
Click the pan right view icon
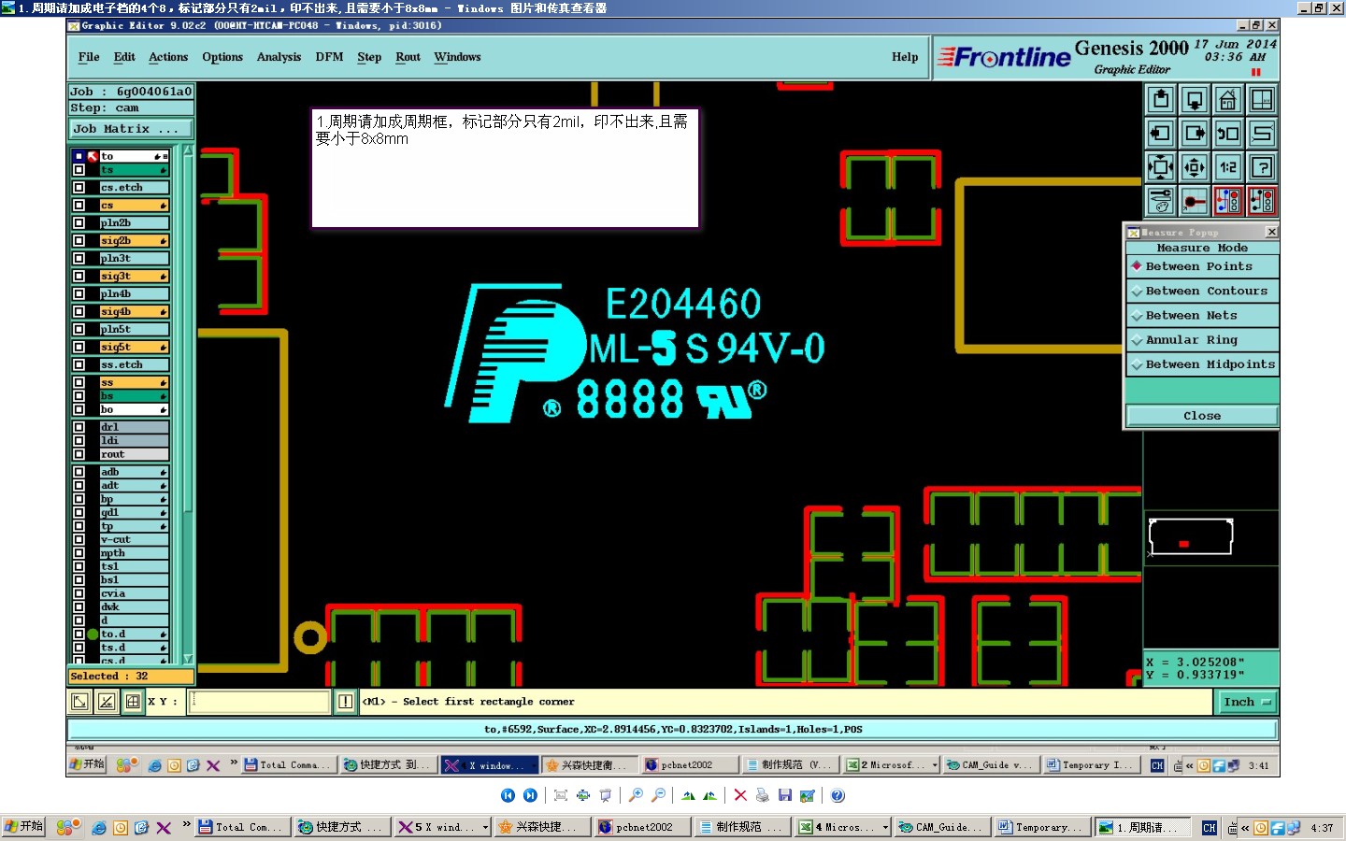(x=1194, y=133)
